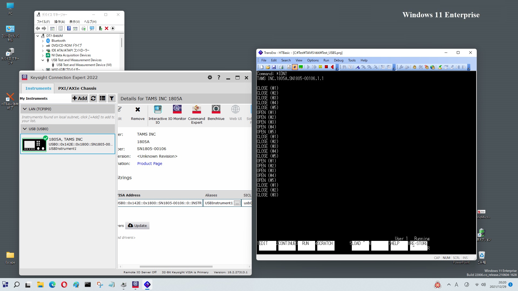Viewport: 518px width, 291px height.
Task: Launch BenchVue from details toolbar
Action: [216, 113]
